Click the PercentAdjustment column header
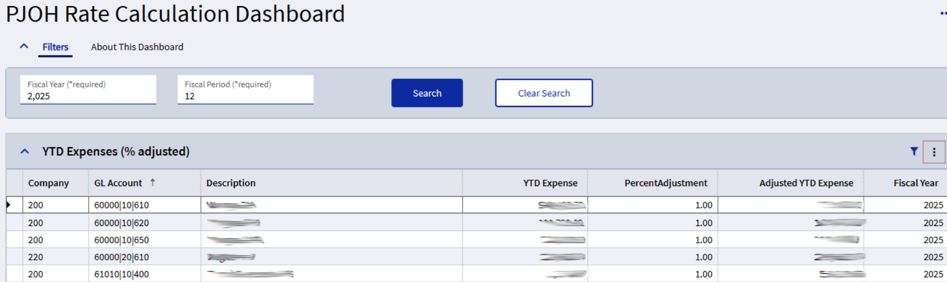 (666, 183)
